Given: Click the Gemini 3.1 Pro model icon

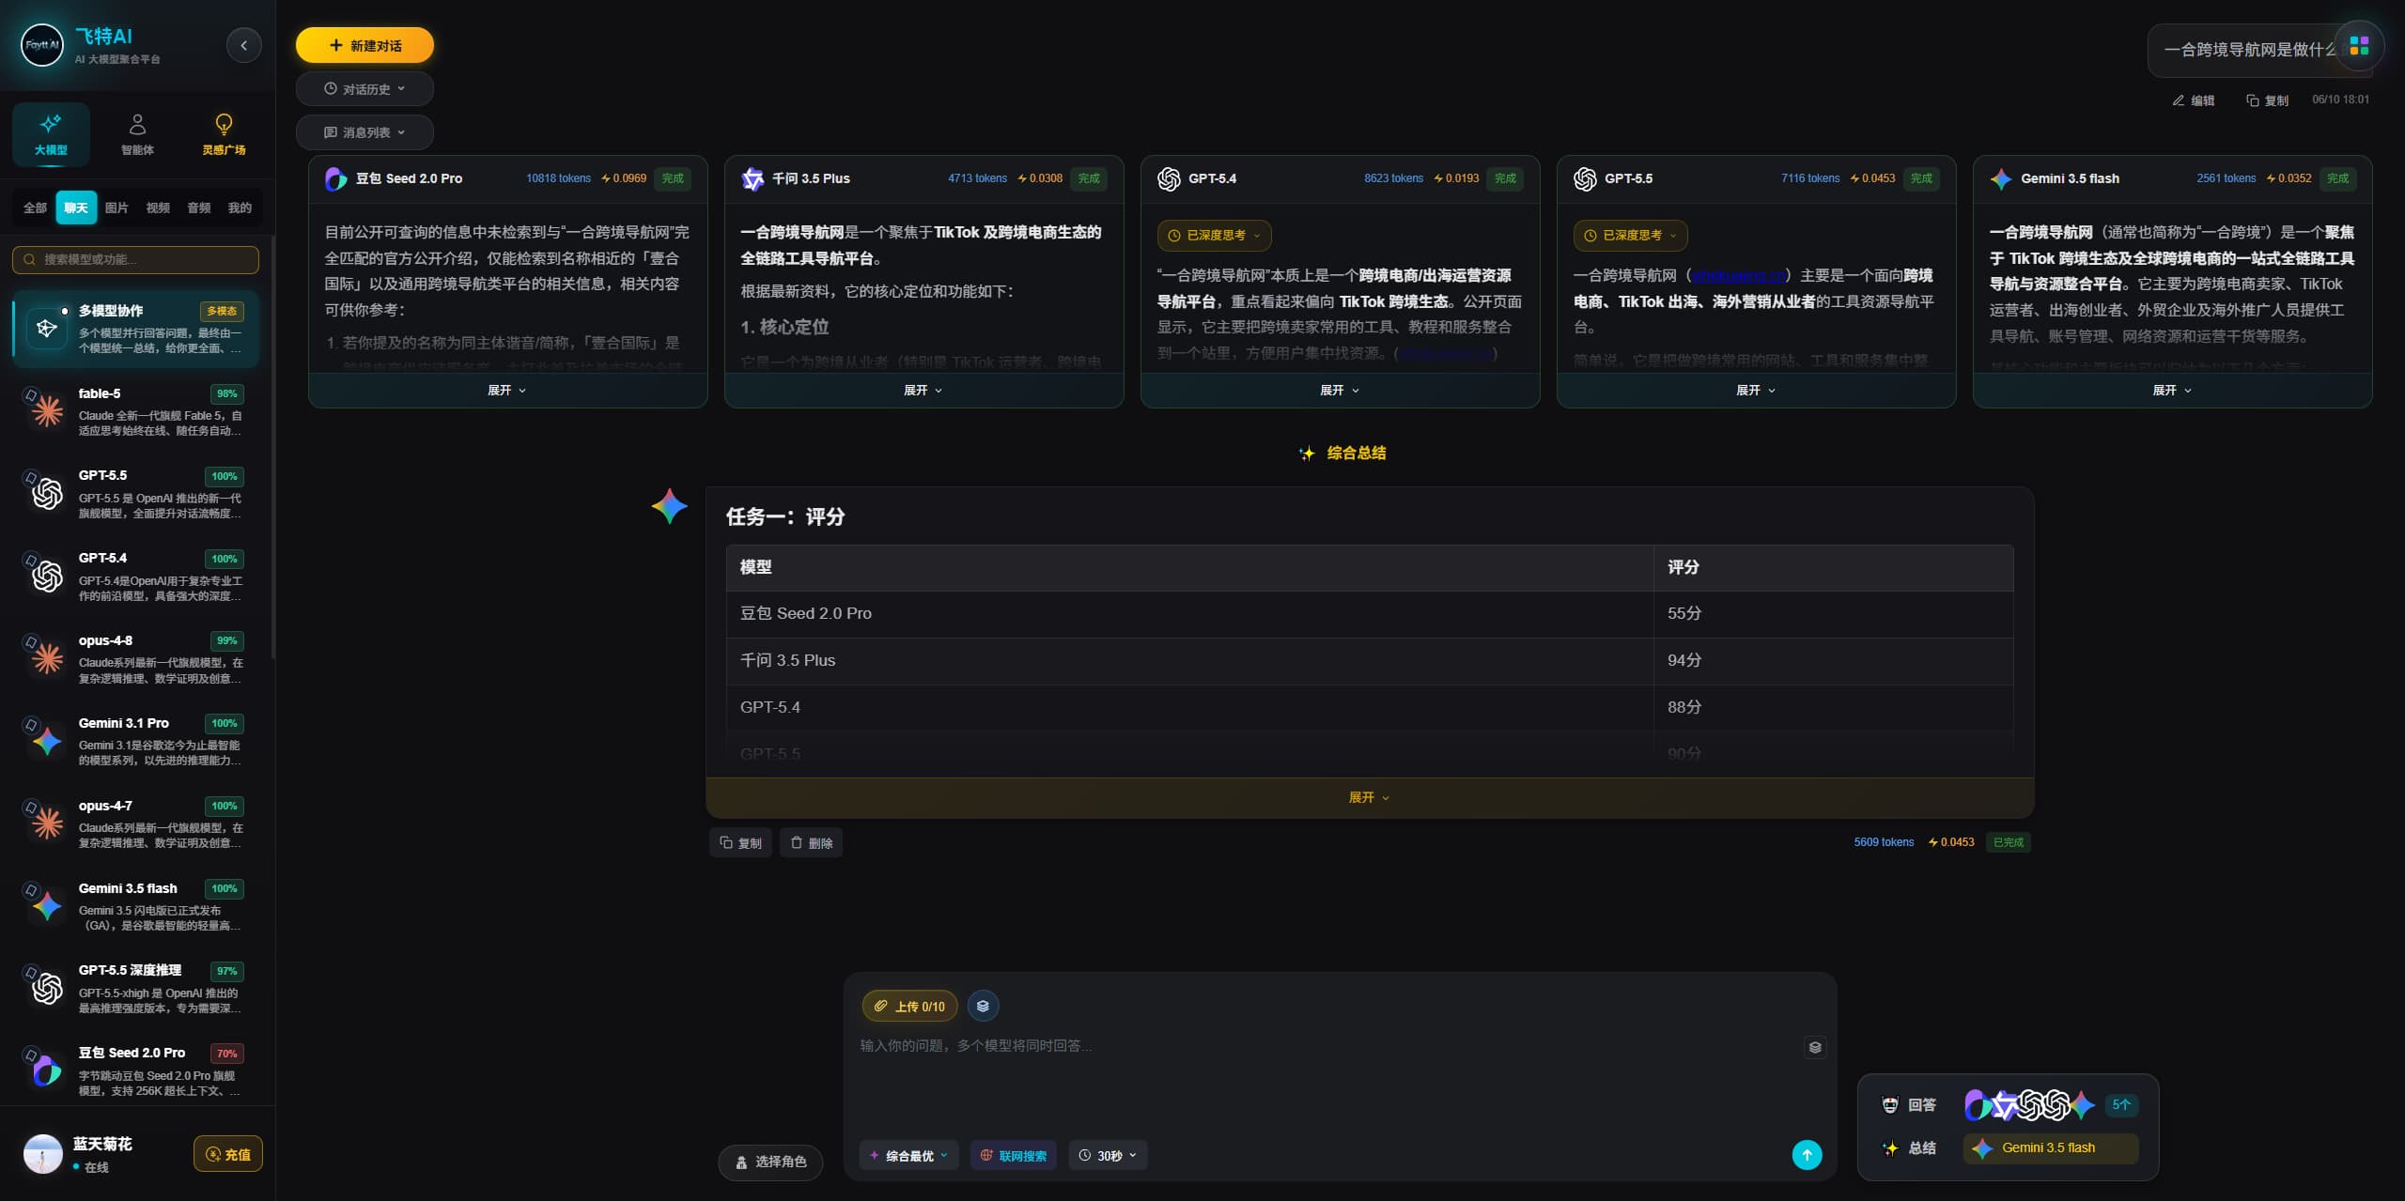Looking at the screenshot, I should click(47, 742).
